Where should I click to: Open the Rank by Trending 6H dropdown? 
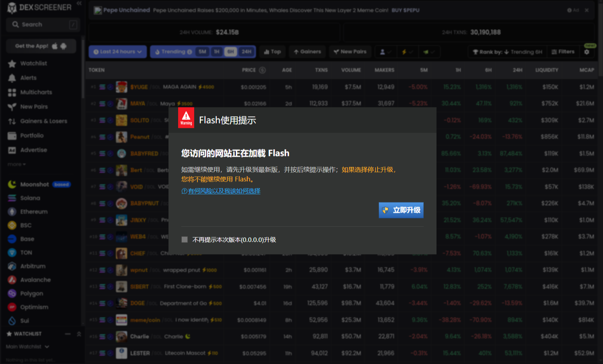click(507, 52)
